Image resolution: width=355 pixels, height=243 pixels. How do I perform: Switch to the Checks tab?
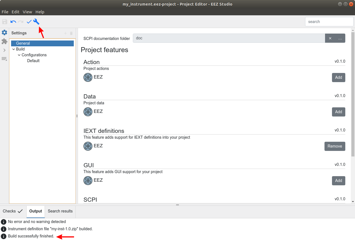tap(12, 211)
